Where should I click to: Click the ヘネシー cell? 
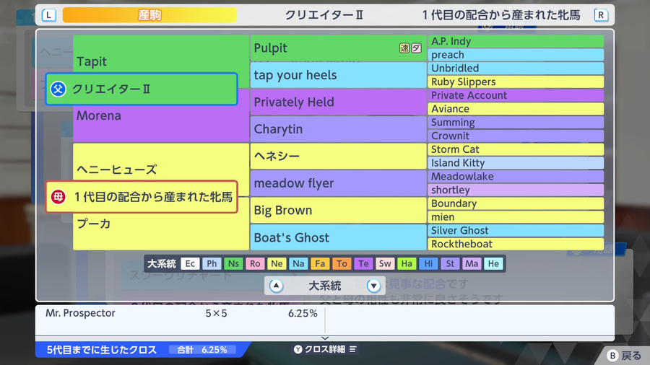click(x=338, y=156)
